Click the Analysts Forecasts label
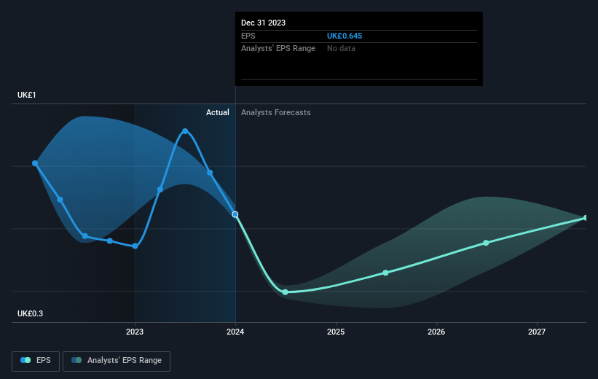The image size is (598, 379). (276, 112)
